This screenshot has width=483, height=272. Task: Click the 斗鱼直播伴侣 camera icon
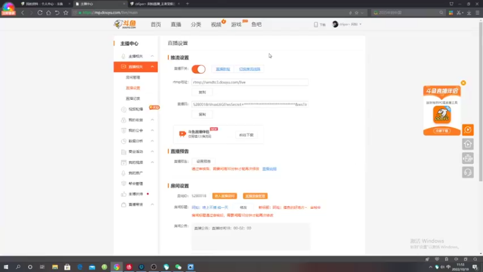tap(182, 134)
